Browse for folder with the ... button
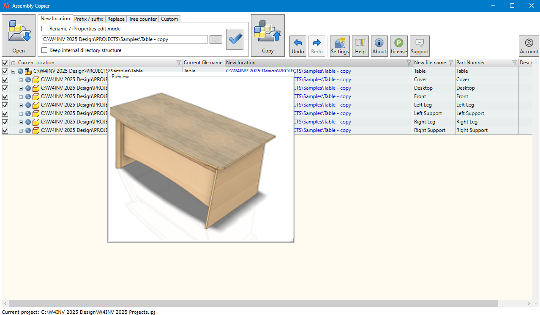 tap(215, 39)
